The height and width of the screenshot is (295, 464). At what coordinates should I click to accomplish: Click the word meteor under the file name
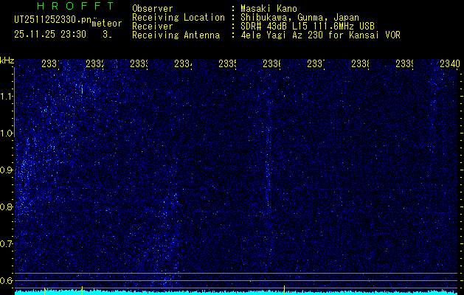pos(107,24)
